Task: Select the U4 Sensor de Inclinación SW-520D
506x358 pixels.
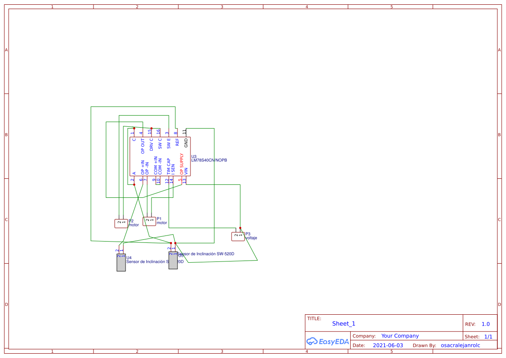Action: coord(121,262)
